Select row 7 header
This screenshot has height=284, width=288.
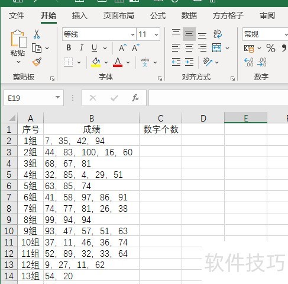coord(9,197)
